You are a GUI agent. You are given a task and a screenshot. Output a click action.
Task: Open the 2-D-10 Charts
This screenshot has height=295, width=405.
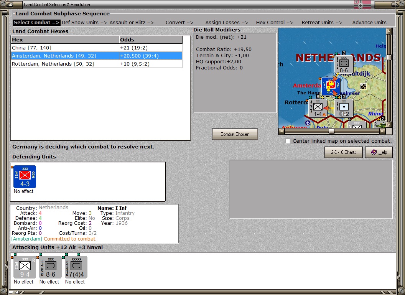(344, 152)
